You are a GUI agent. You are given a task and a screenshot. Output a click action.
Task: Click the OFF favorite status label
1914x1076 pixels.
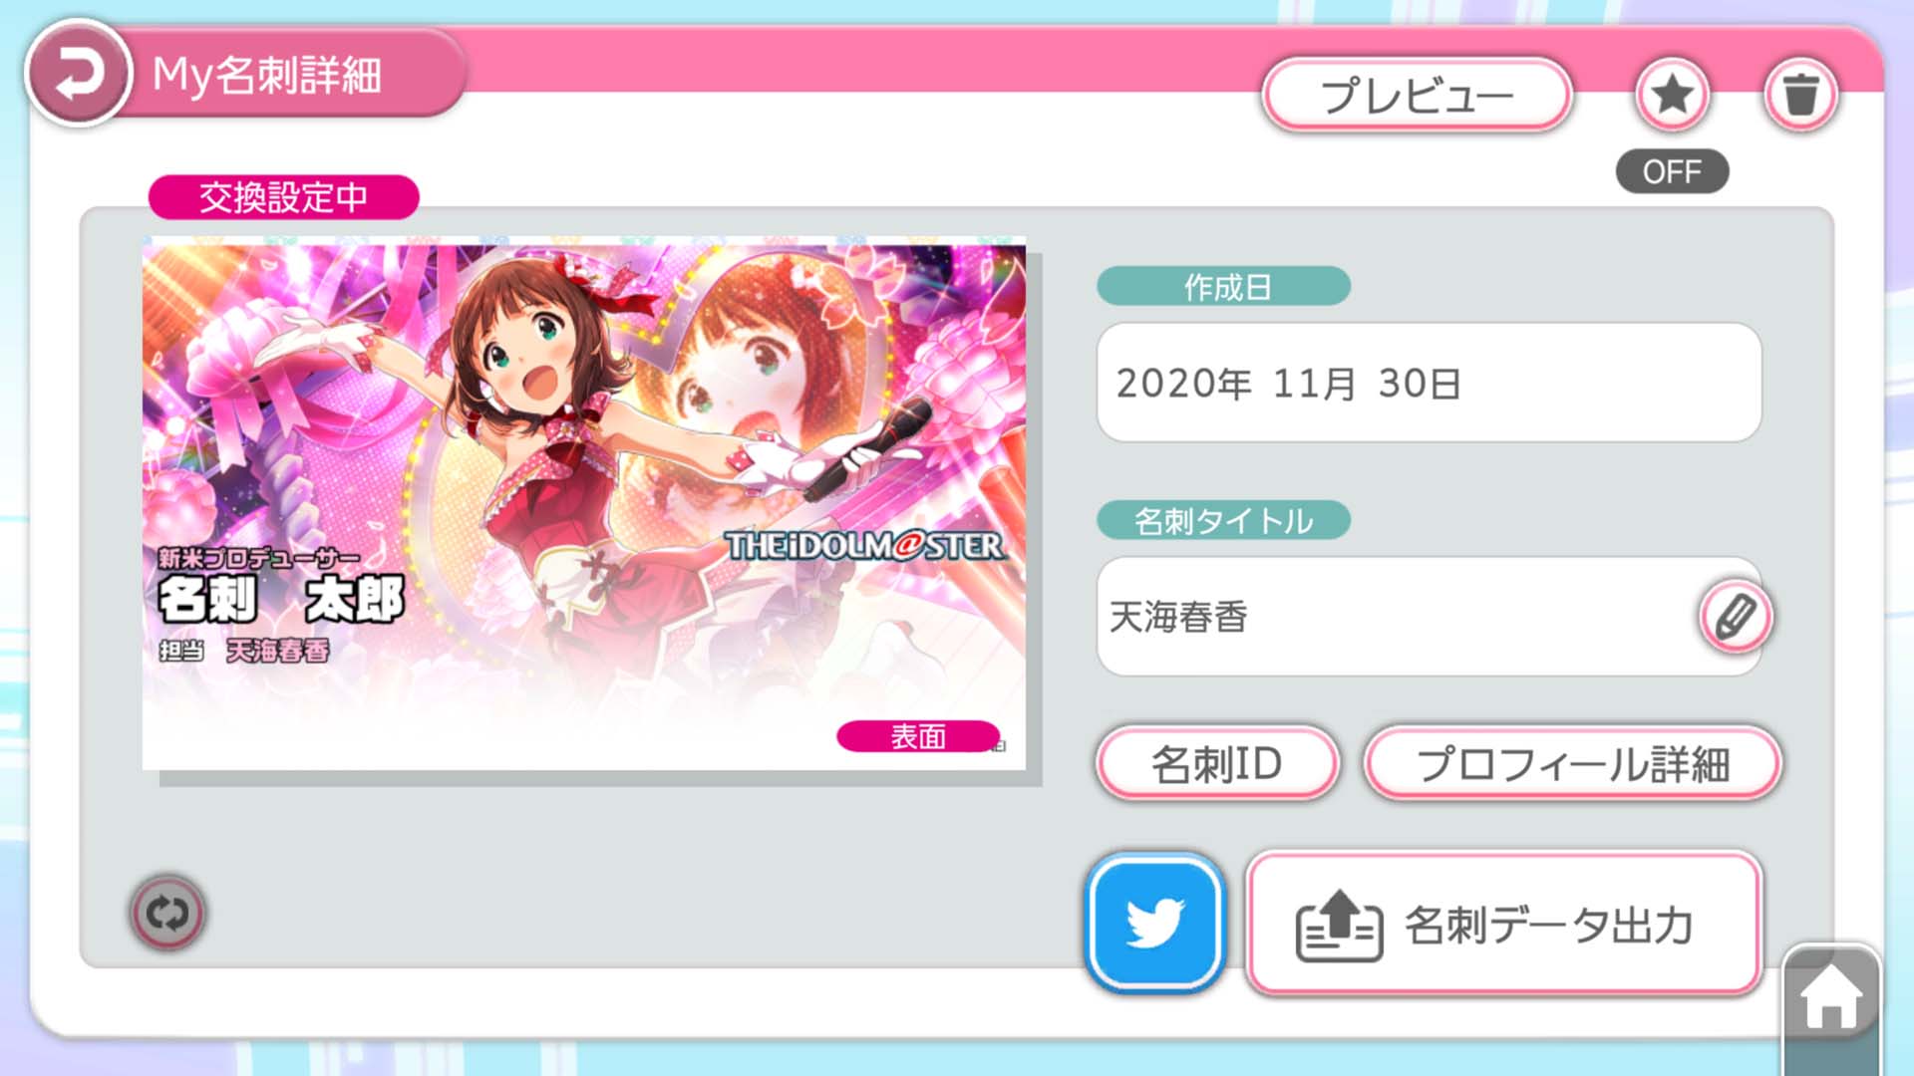(x=1672, y=171)
